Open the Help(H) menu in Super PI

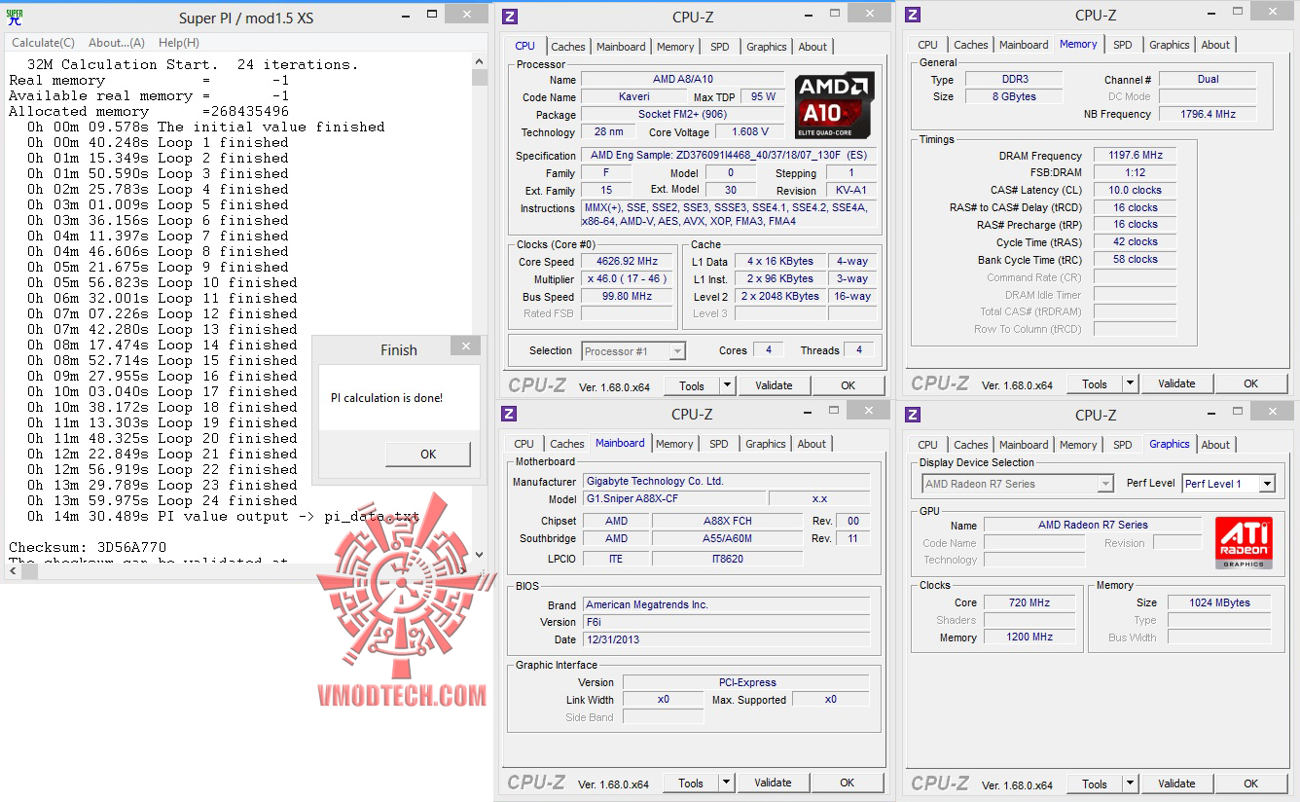pos(179,43)
